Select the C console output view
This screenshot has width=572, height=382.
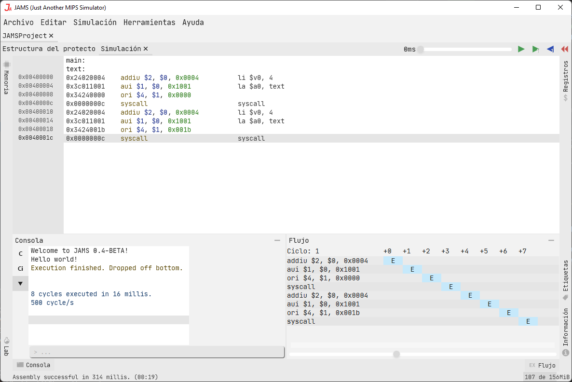[x=20, y=253]
